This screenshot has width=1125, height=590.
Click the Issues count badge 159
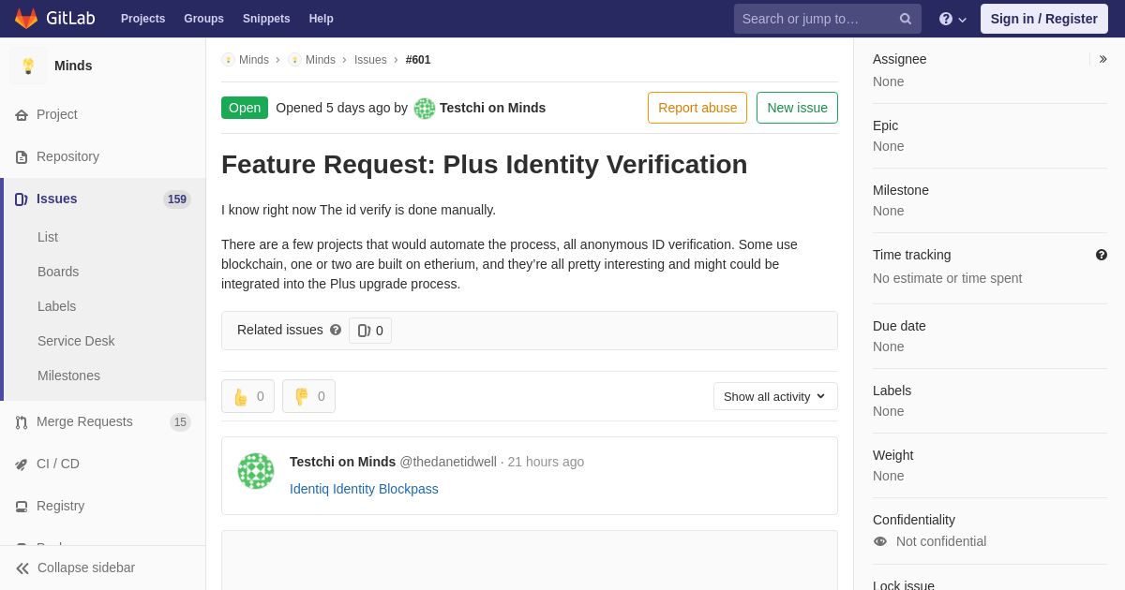pos(177,199)
